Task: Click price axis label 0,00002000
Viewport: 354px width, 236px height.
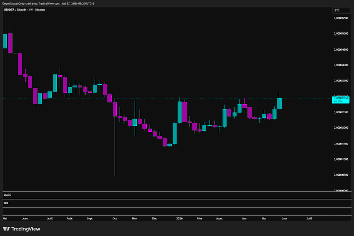Action: tap(340, 128)
